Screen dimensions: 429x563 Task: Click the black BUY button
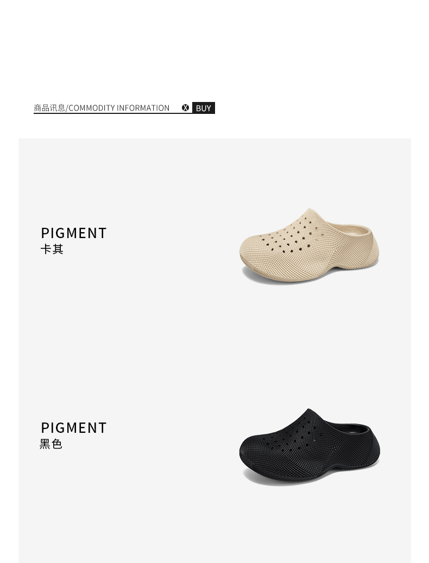click(204, 108)
